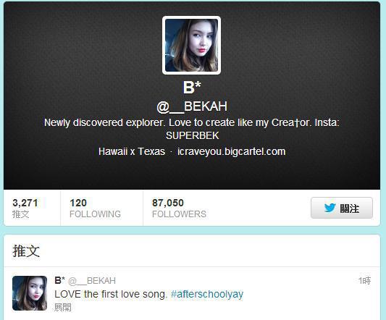Click the Hawaii x Texas location text

tap(132, 151)
